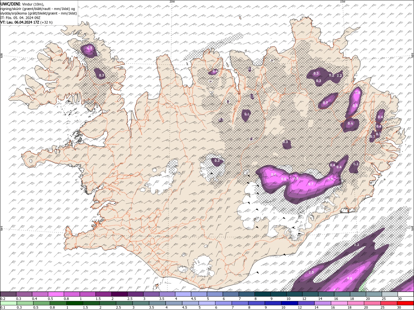Screen dimensions: 414x310
Task: Click the bright red 30 rain legend swatch
Action: (405, 303)
